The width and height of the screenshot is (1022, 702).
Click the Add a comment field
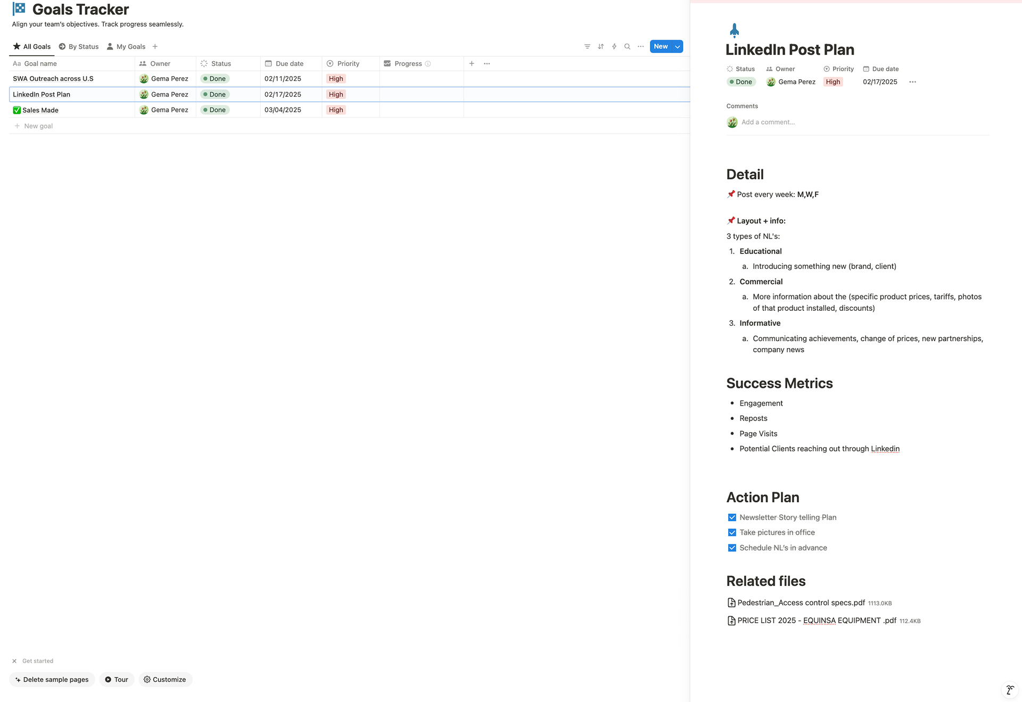[768, 122]
